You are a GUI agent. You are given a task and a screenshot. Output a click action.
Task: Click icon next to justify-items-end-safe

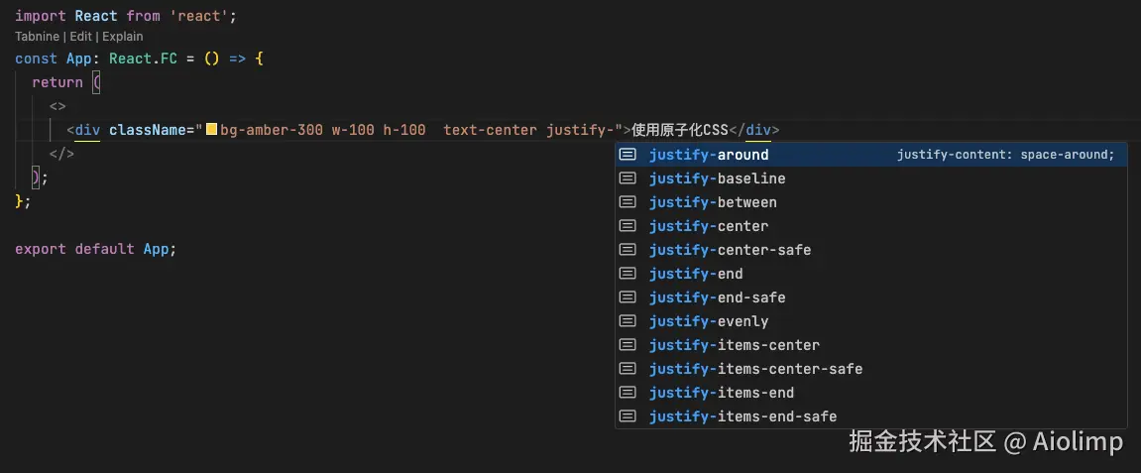[628, 416]
